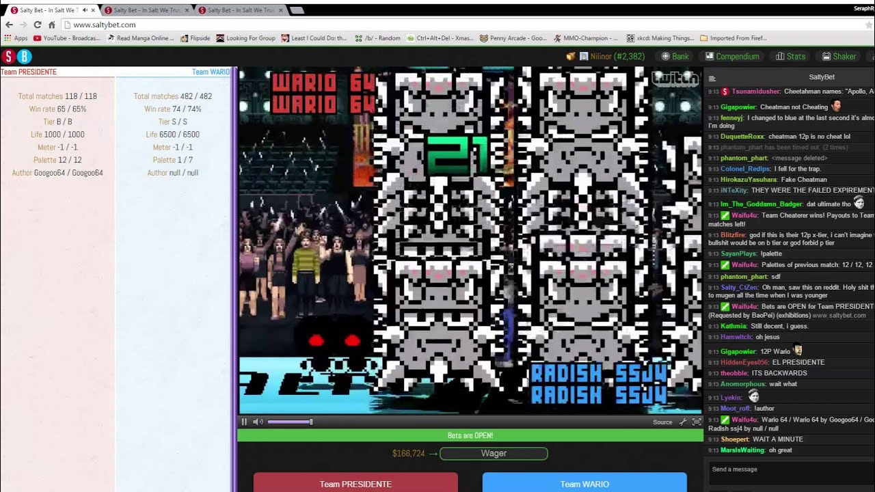Click Team PRESIDENTE header in stats panel
This screenshot has height=492, width=875.
(x=29, y=72)
